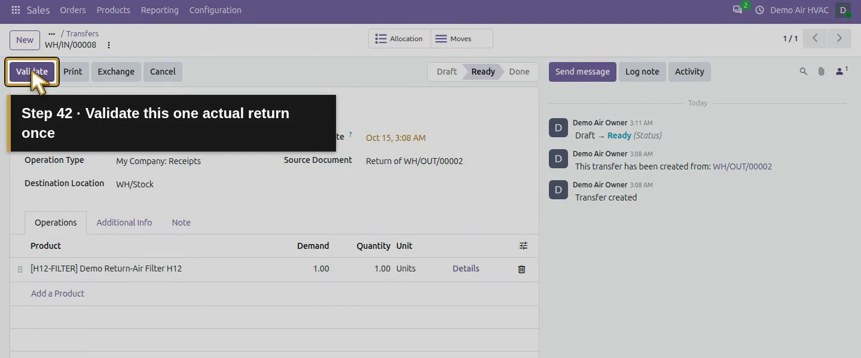Click Add a Product
The height and width of the screenshot is (358, 861).
pos(57,294)
